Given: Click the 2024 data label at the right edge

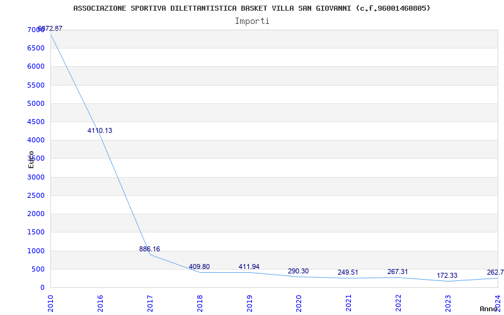Looking at the screenshot, I should coord(495,273).
